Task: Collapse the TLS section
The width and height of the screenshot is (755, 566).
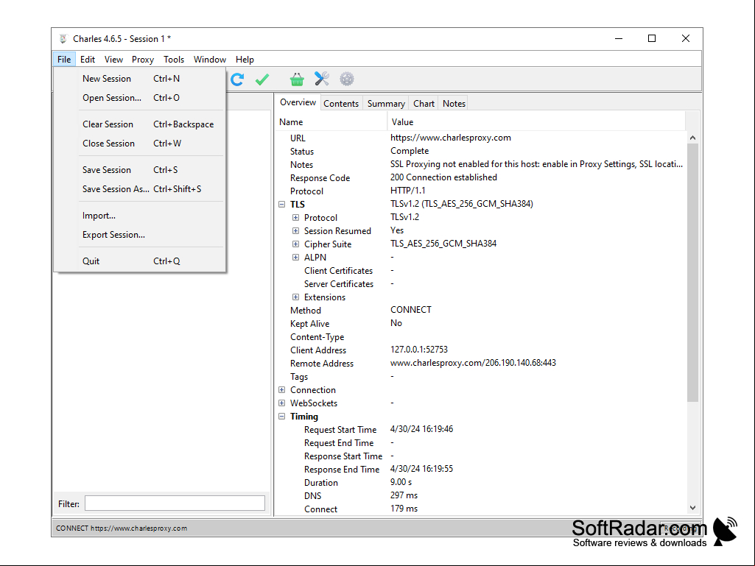Action: coord(281,205)
